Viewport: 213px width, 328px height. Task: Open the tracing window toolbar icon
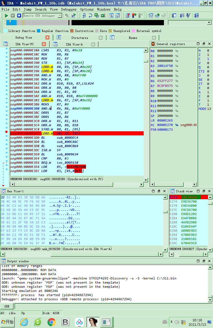pyautogui.click(x=174, y=16)
